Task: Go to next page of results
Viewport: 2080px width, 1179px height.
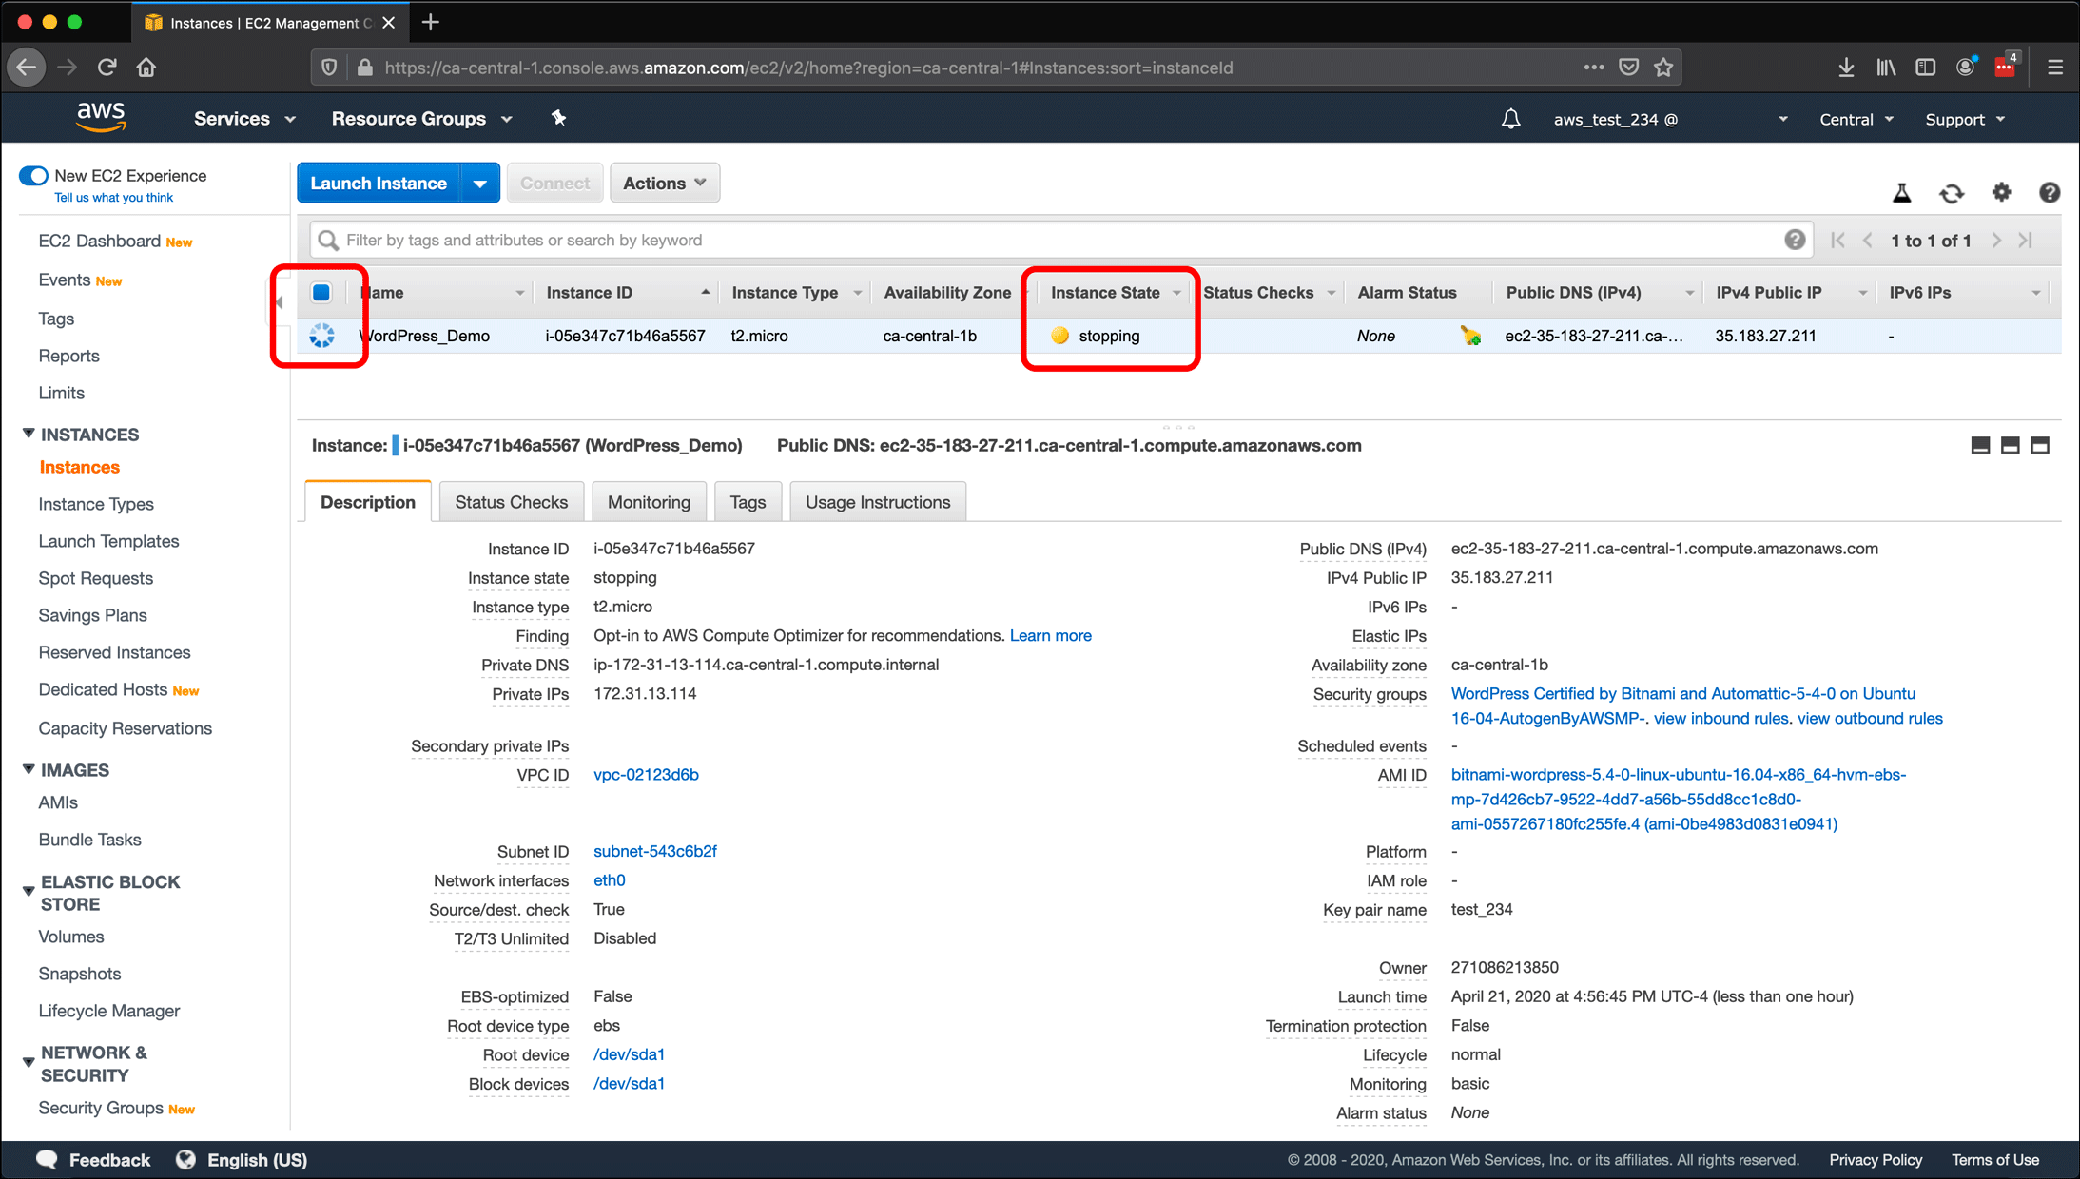Action: 1996,241
